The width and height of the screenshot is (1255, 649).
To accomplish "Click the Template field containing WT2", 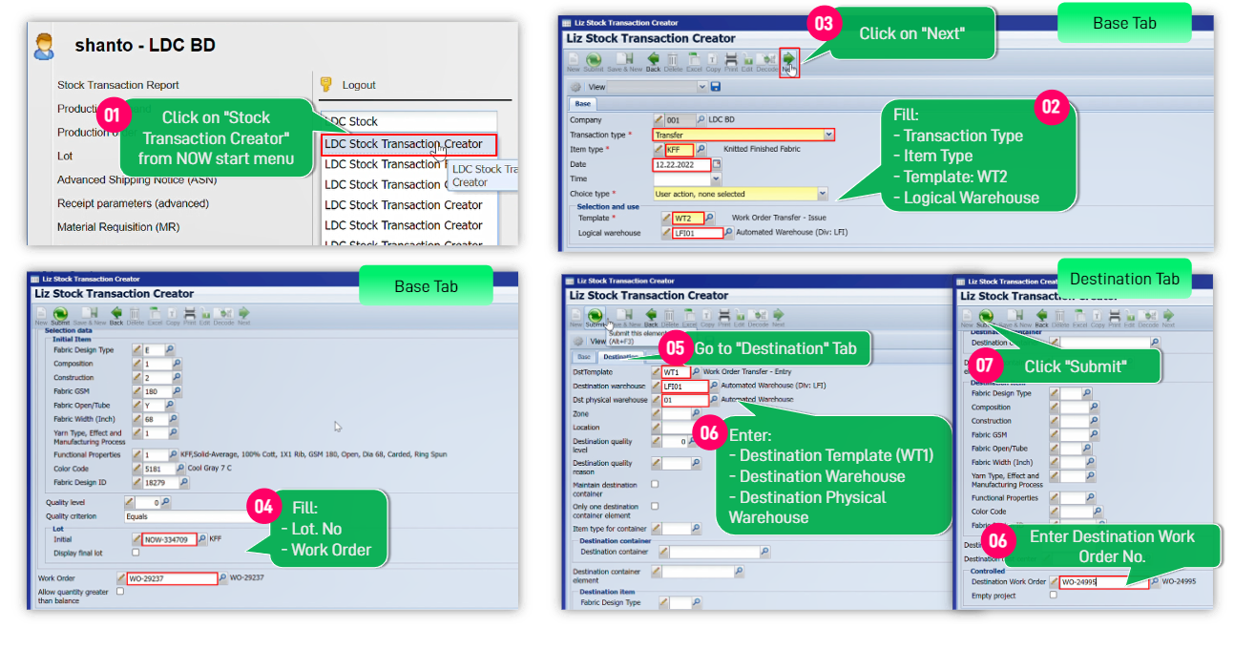I will pos(687,219).
